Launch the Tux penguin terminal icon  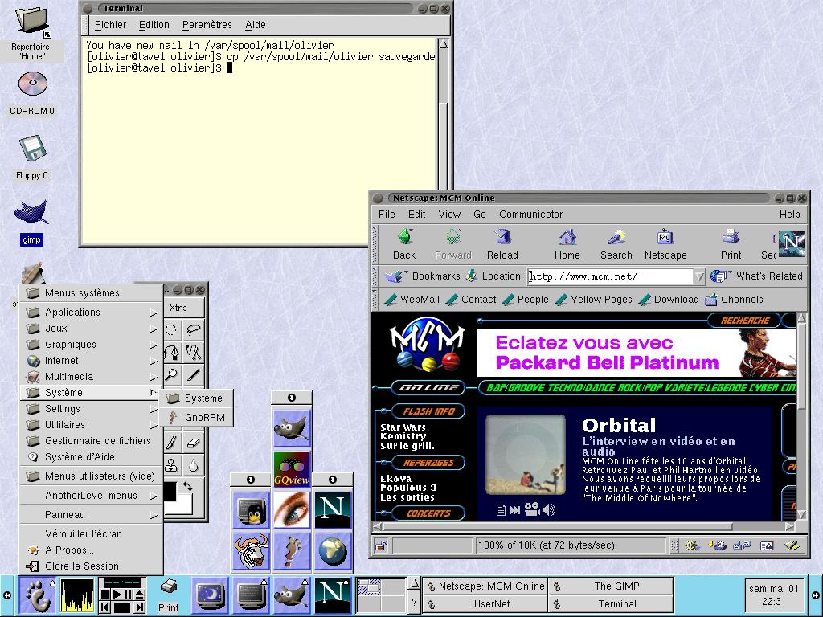point(251,509)
